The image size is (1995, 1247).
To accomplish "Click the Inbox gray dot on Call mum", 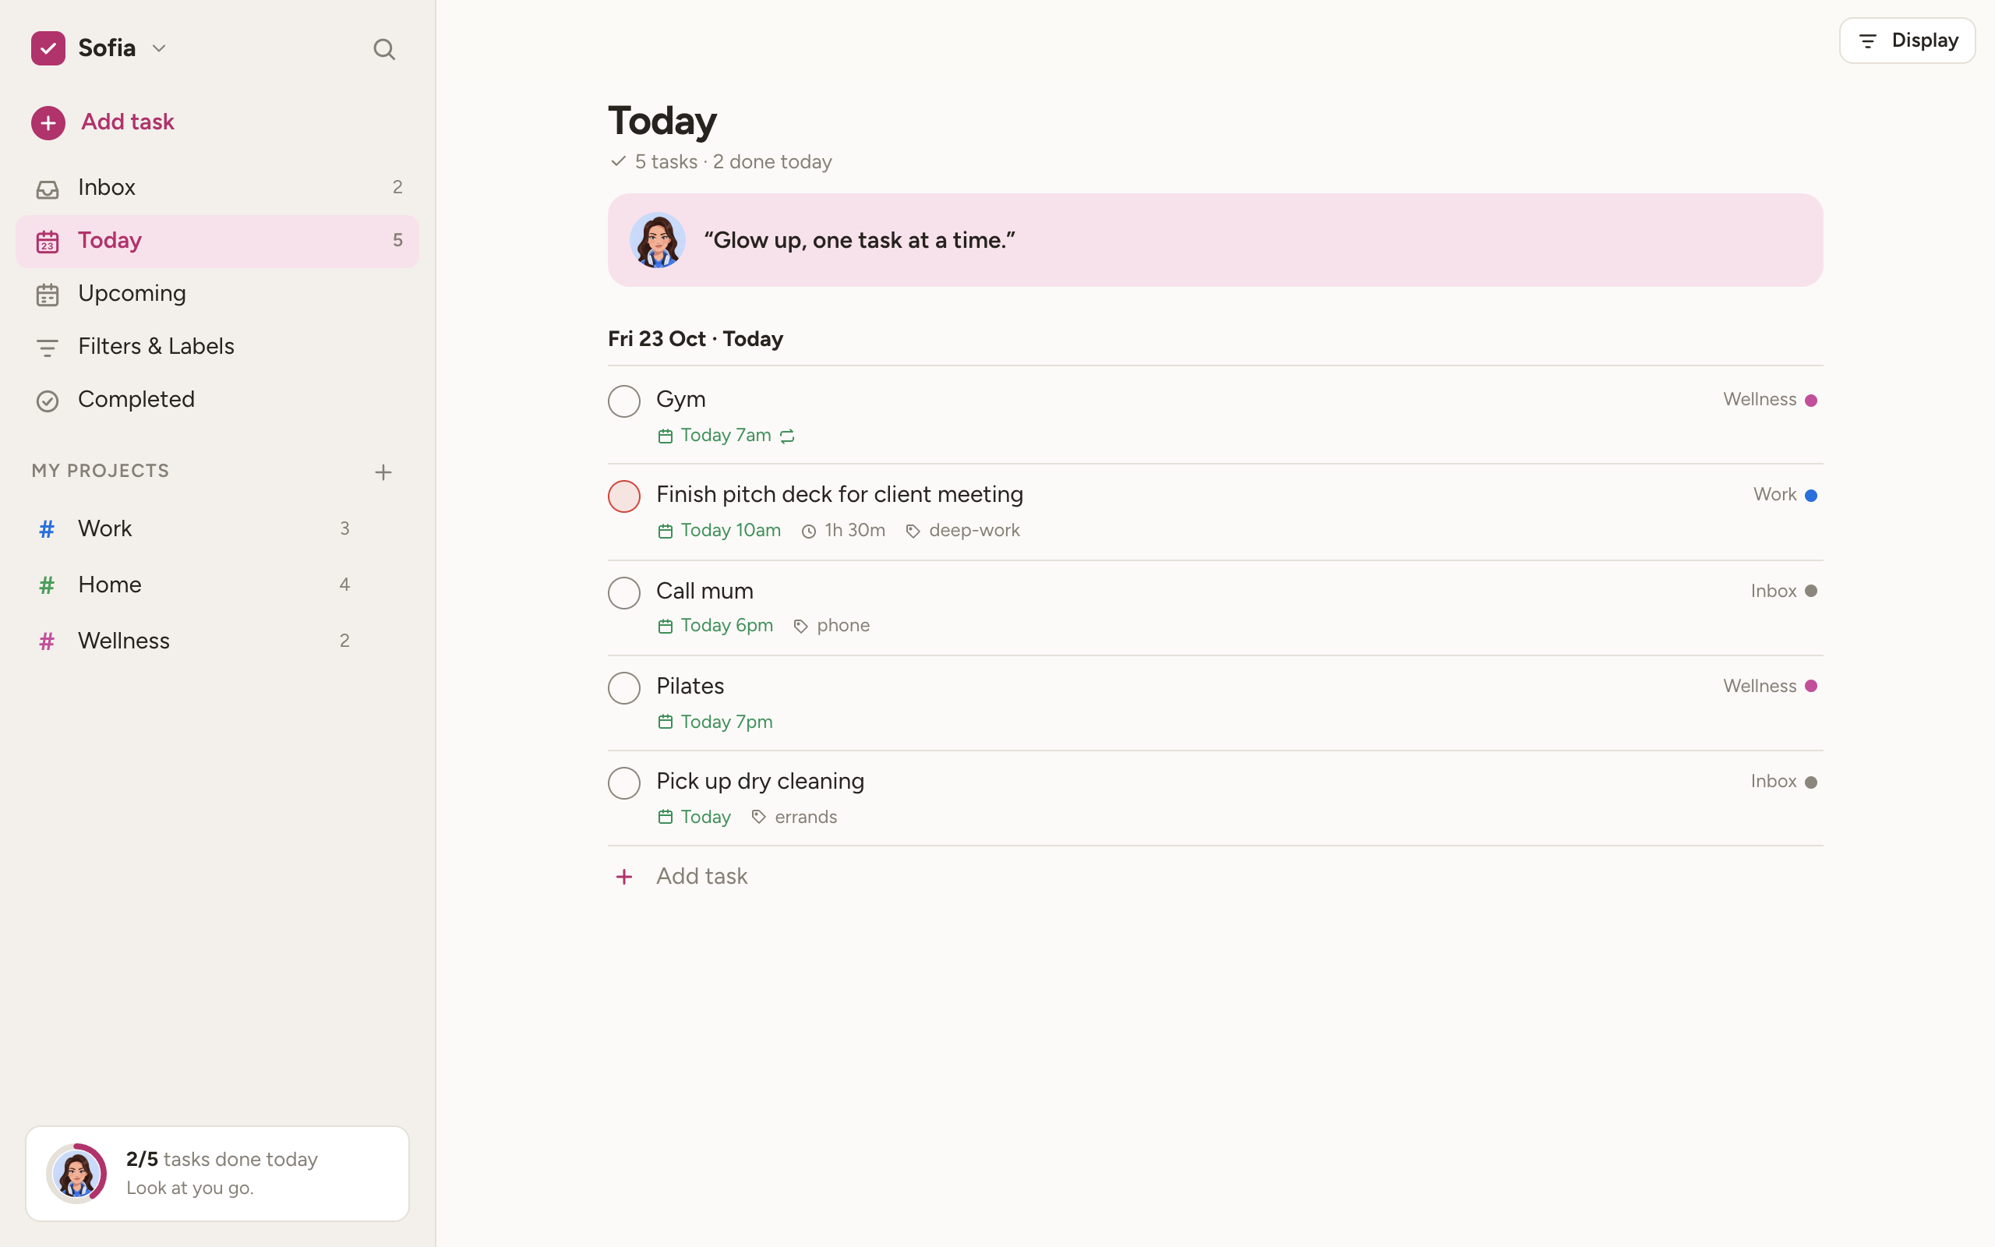I will point(1811,592).
